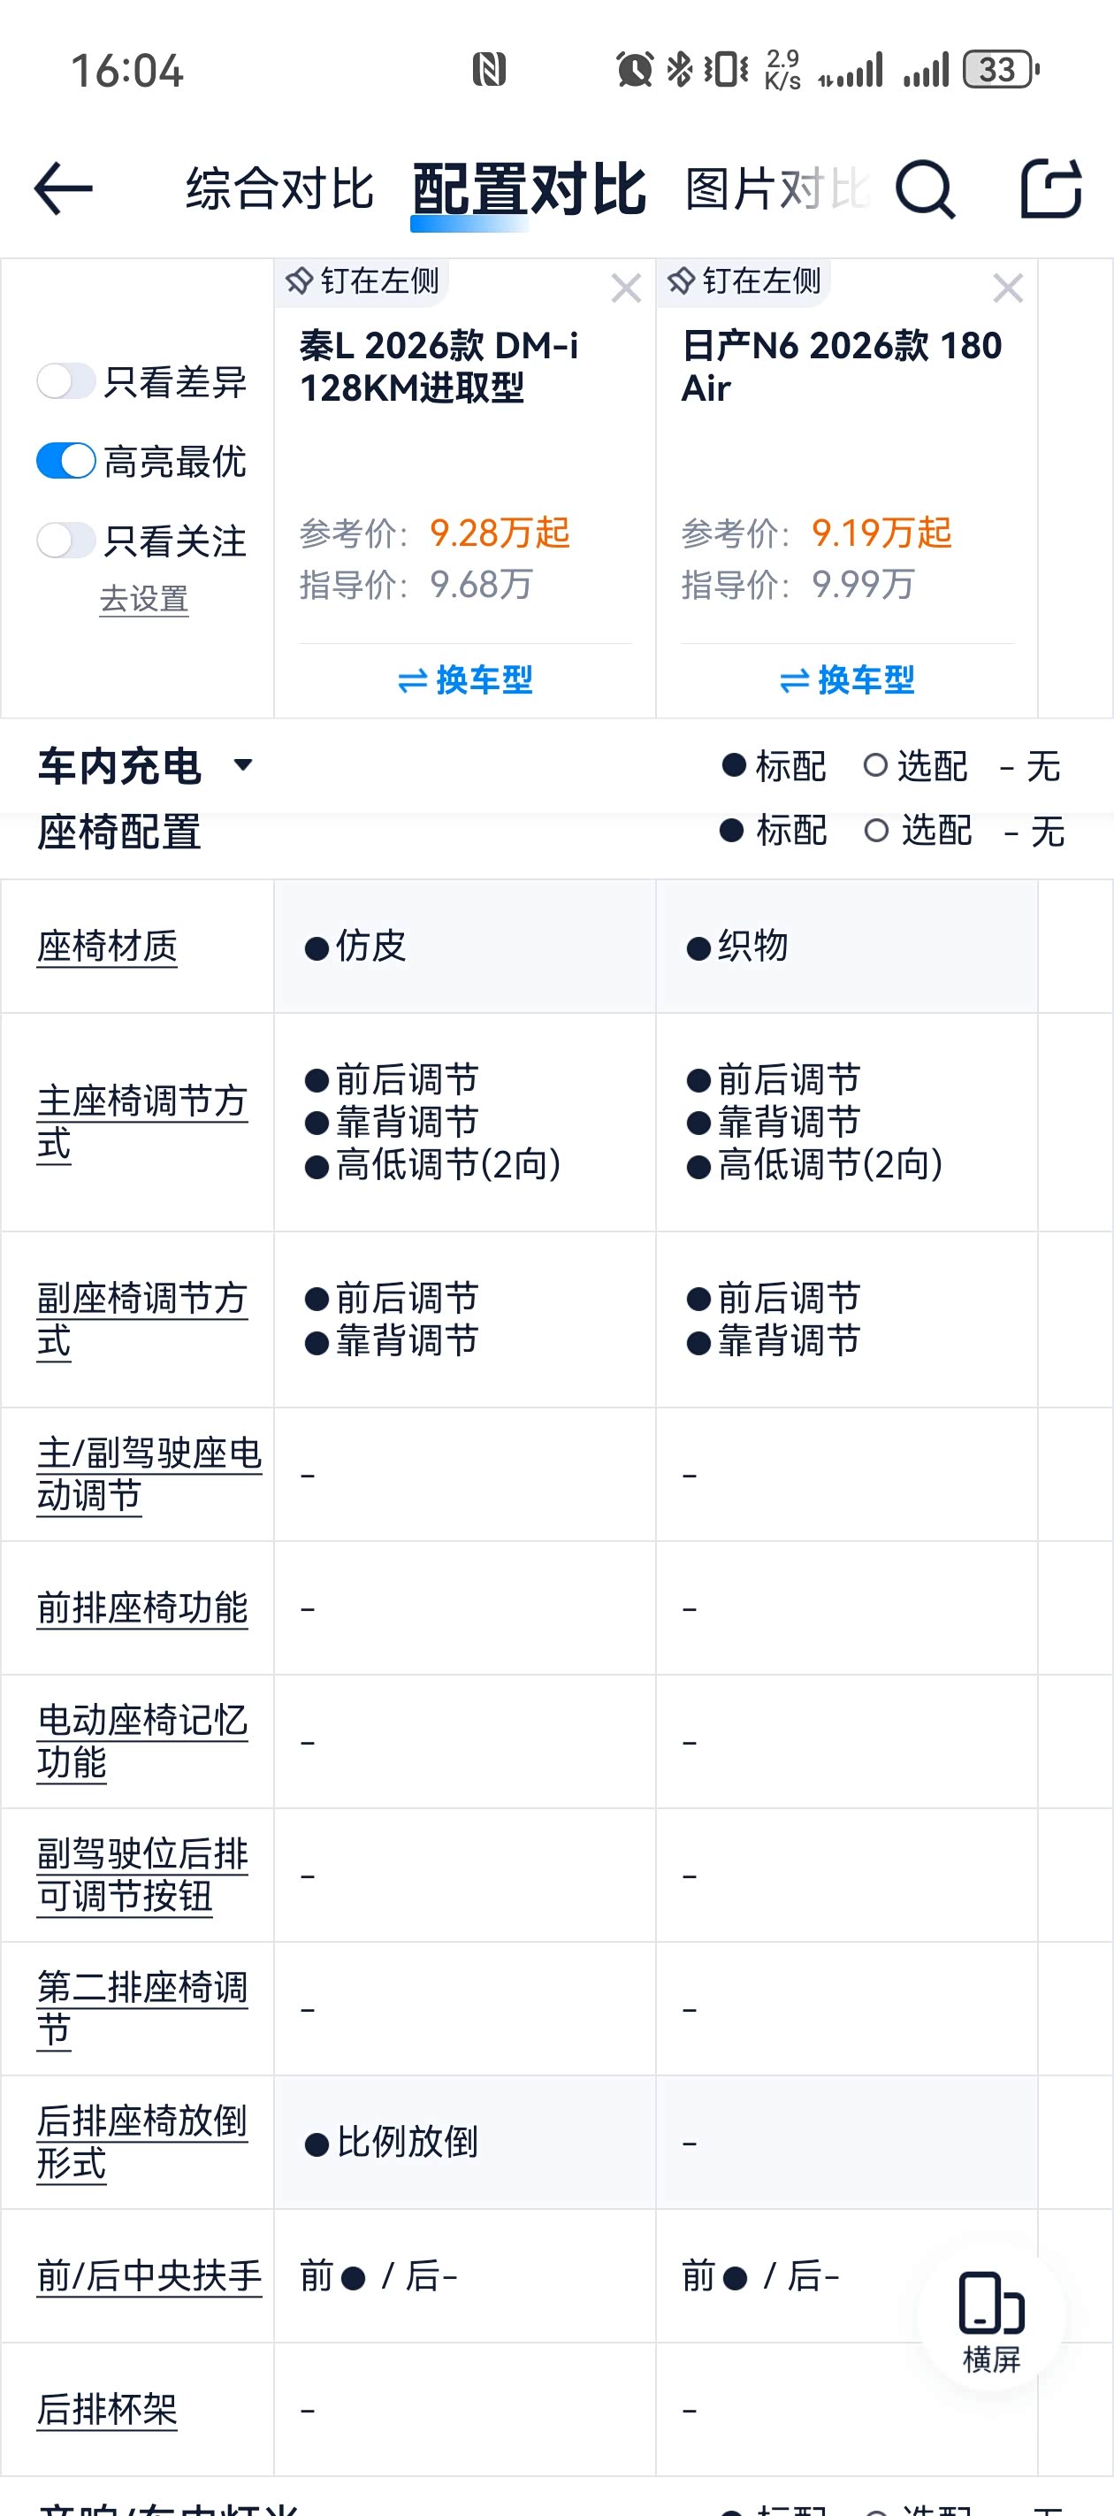This screenshot has height=2516, width=1114.
Task: Switch to 图片对比 tab
Action: point(775,188)
